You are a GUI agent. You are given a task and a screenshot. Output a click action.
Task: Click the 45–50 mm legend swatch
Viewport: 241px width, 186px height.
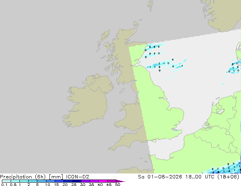[112, 181]
